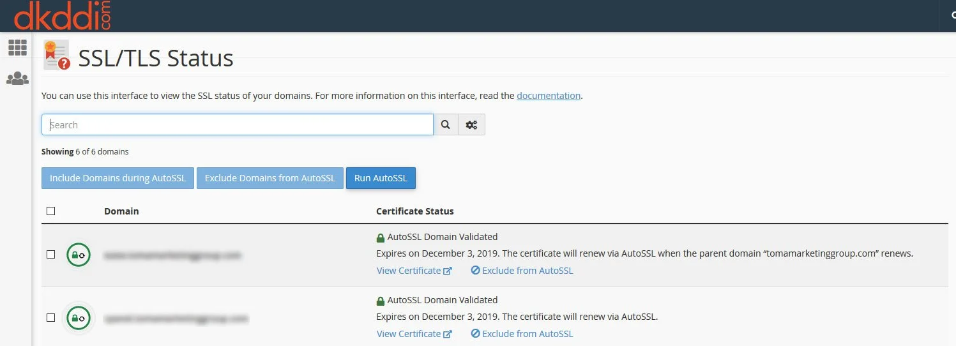The height and width of the screenshot is (346, 956).
Task: Open the cPanel home grid icon
Action: pos(17,47)
